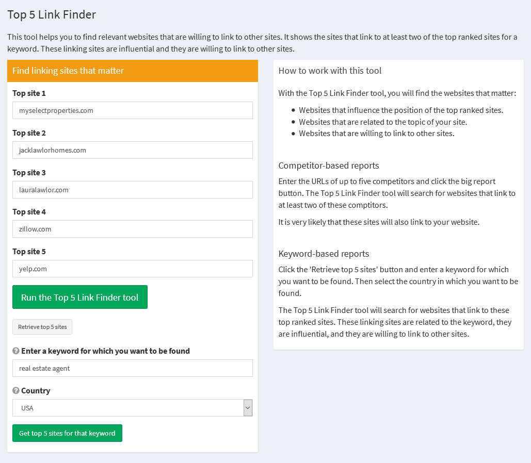Select the Keyword-based reports heading
The height and width of the screenshot is (463, 531).
(324, 254)
